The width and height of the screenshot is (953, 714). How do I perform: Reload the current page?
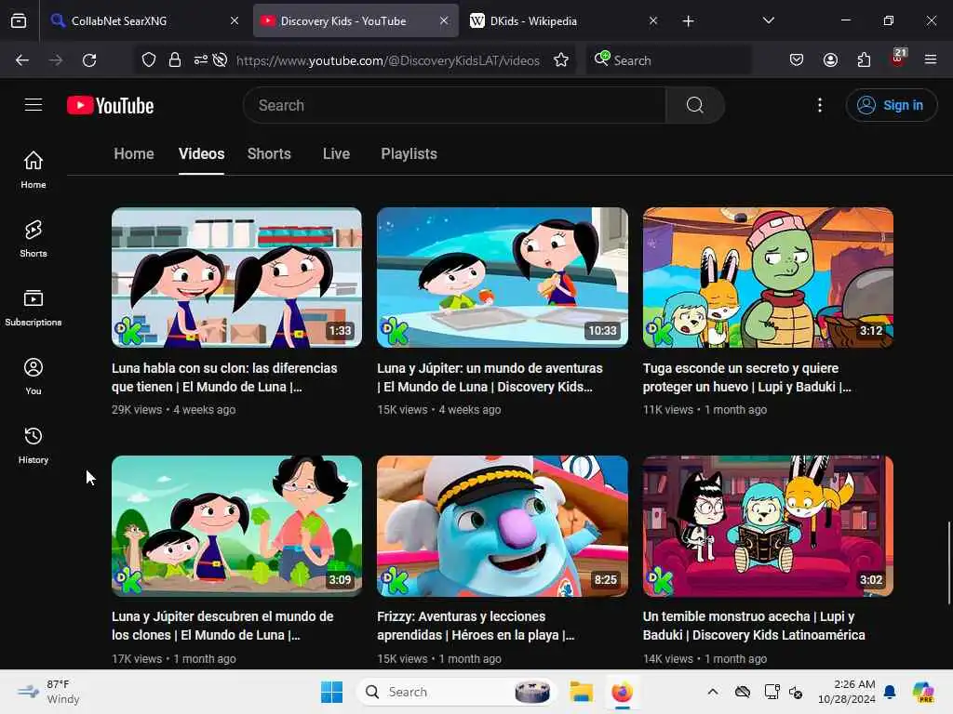click(x=89, y=60)
